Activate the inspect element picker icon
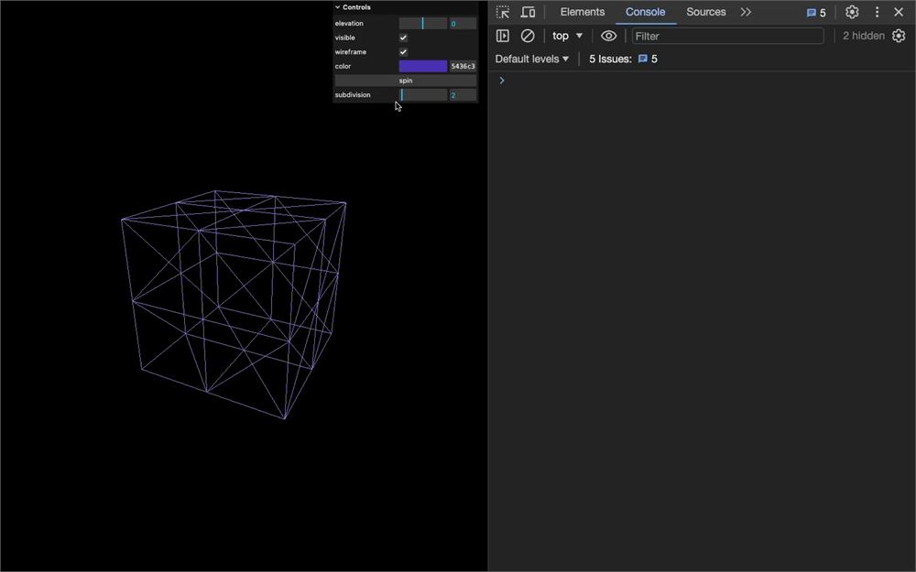The height and width of the screenshot is (572, 916). coord(502,12)
